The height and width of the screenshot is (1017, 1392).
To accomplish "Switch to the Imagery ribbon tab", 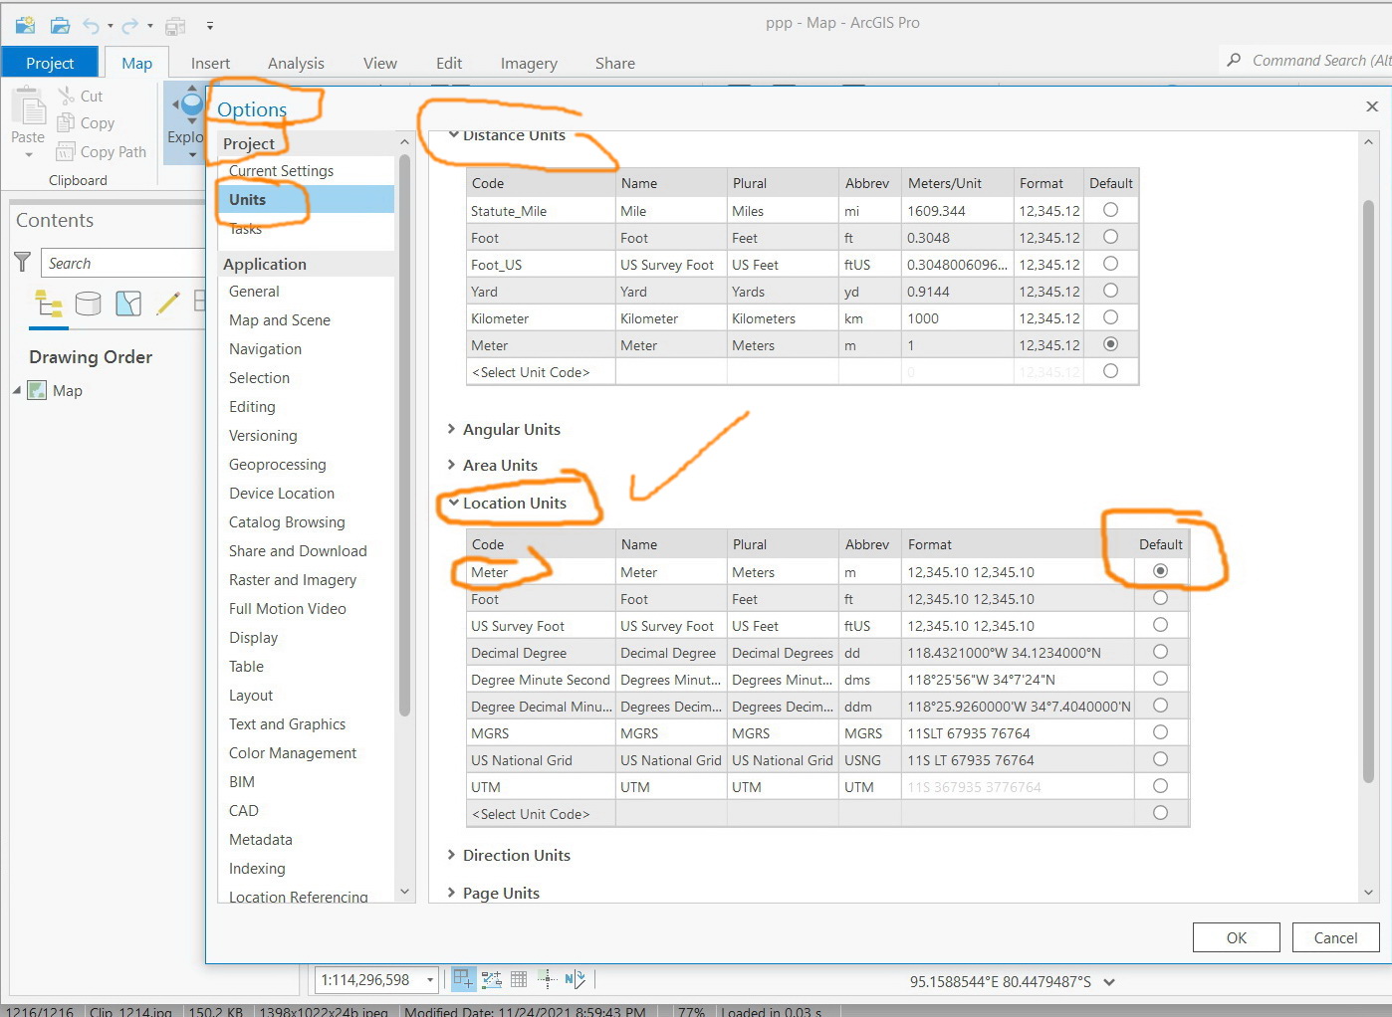I will (x=529, y=63).
